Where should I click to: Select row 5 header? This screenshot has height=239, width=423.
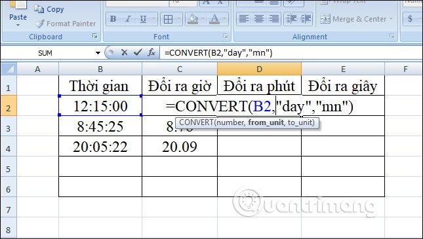point(9,166)
